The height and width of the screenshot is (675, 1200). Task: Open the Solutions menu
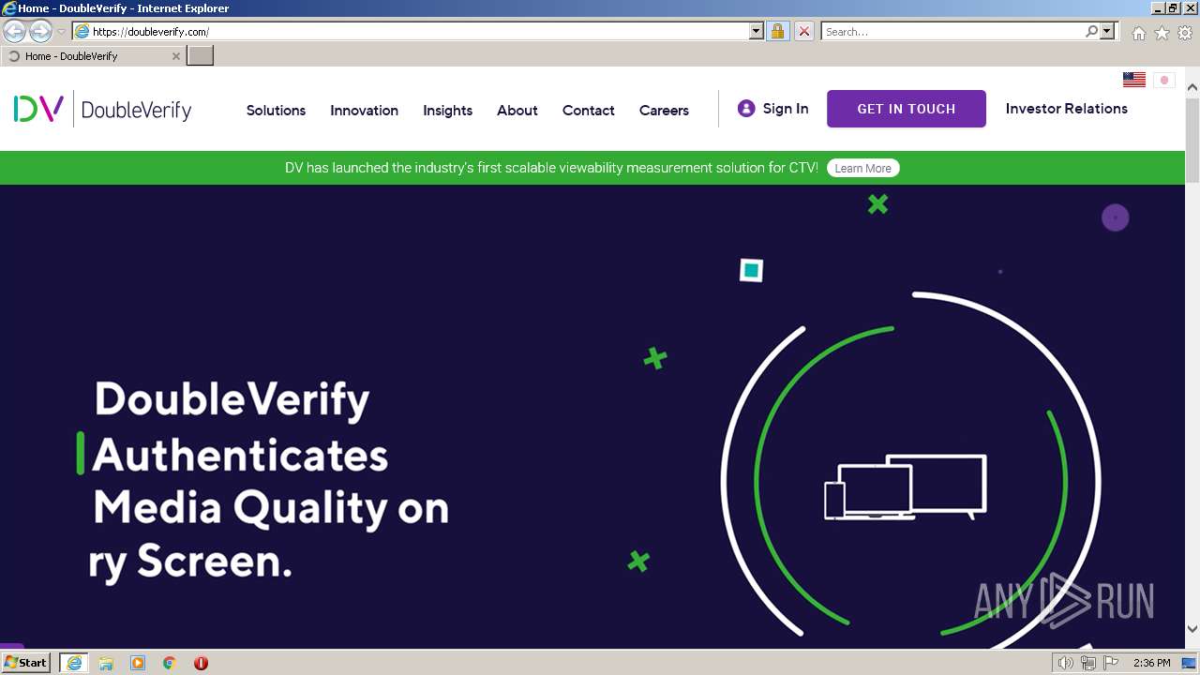276,111
